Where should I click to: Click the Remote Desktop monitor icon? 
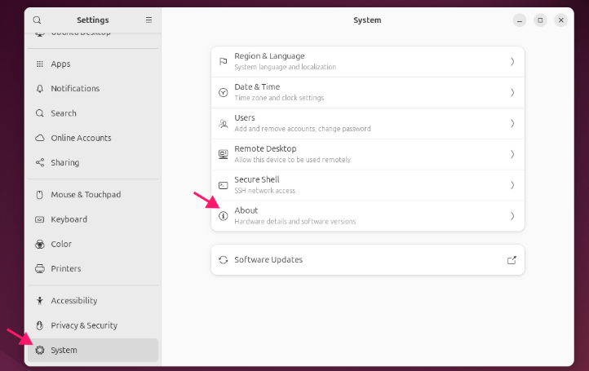(224, 154)
